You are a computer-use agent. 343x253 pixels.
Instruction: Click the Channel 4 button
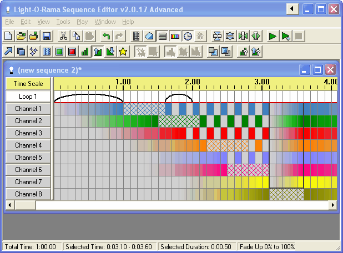28,145
